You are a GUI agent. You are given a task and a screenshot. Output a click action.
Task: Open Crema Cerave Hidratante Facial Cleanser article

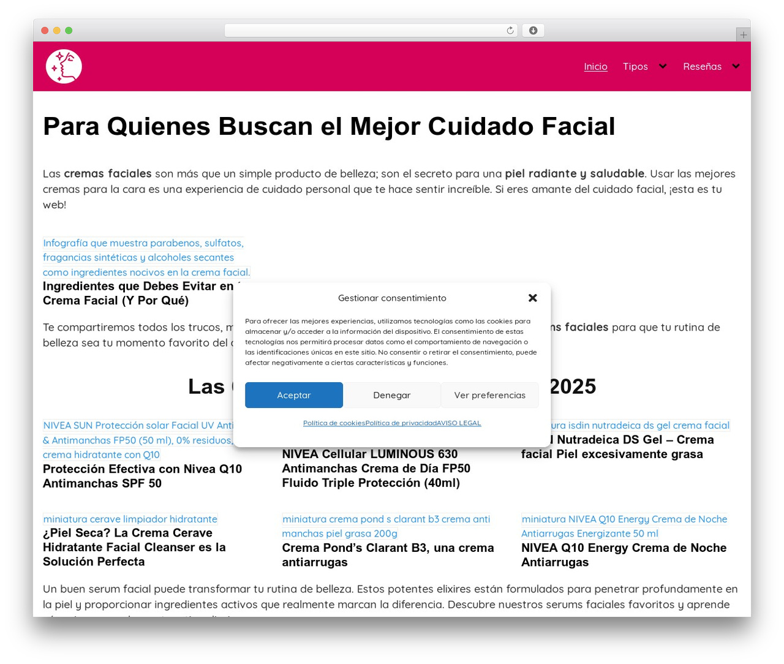coord(134,547)
